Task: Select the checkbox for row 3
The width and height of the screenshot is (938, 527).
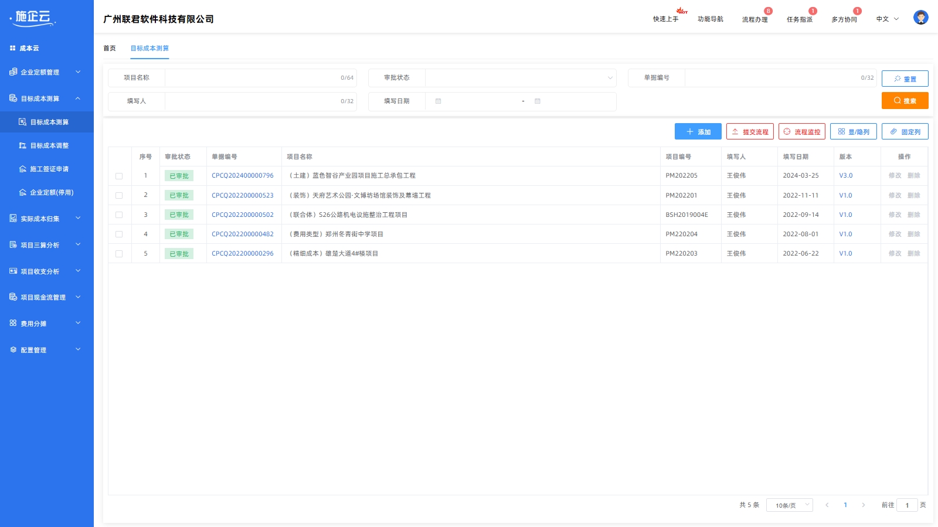Action: (x=119, y=215)
